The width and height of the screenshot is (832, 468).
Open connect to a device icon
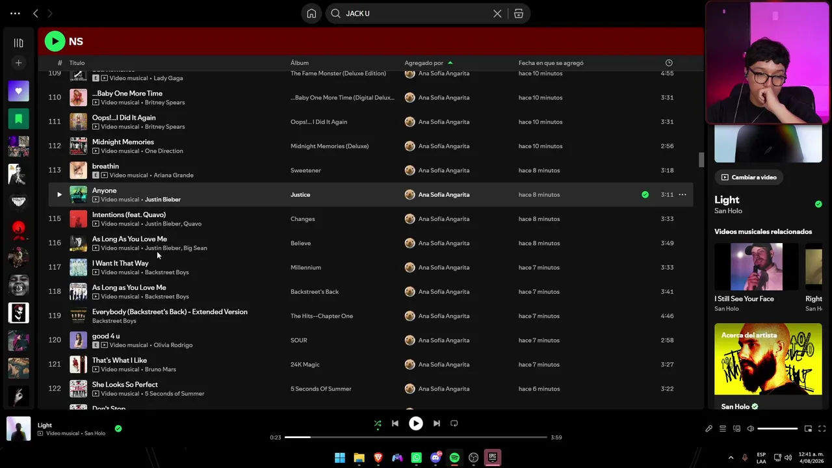[x=736, y=429]
